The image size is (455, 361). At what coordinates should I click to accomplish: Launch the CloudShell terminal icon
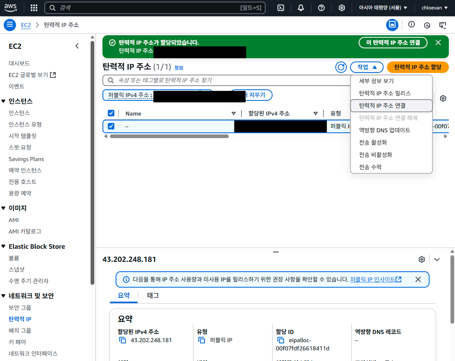(281, 8)
